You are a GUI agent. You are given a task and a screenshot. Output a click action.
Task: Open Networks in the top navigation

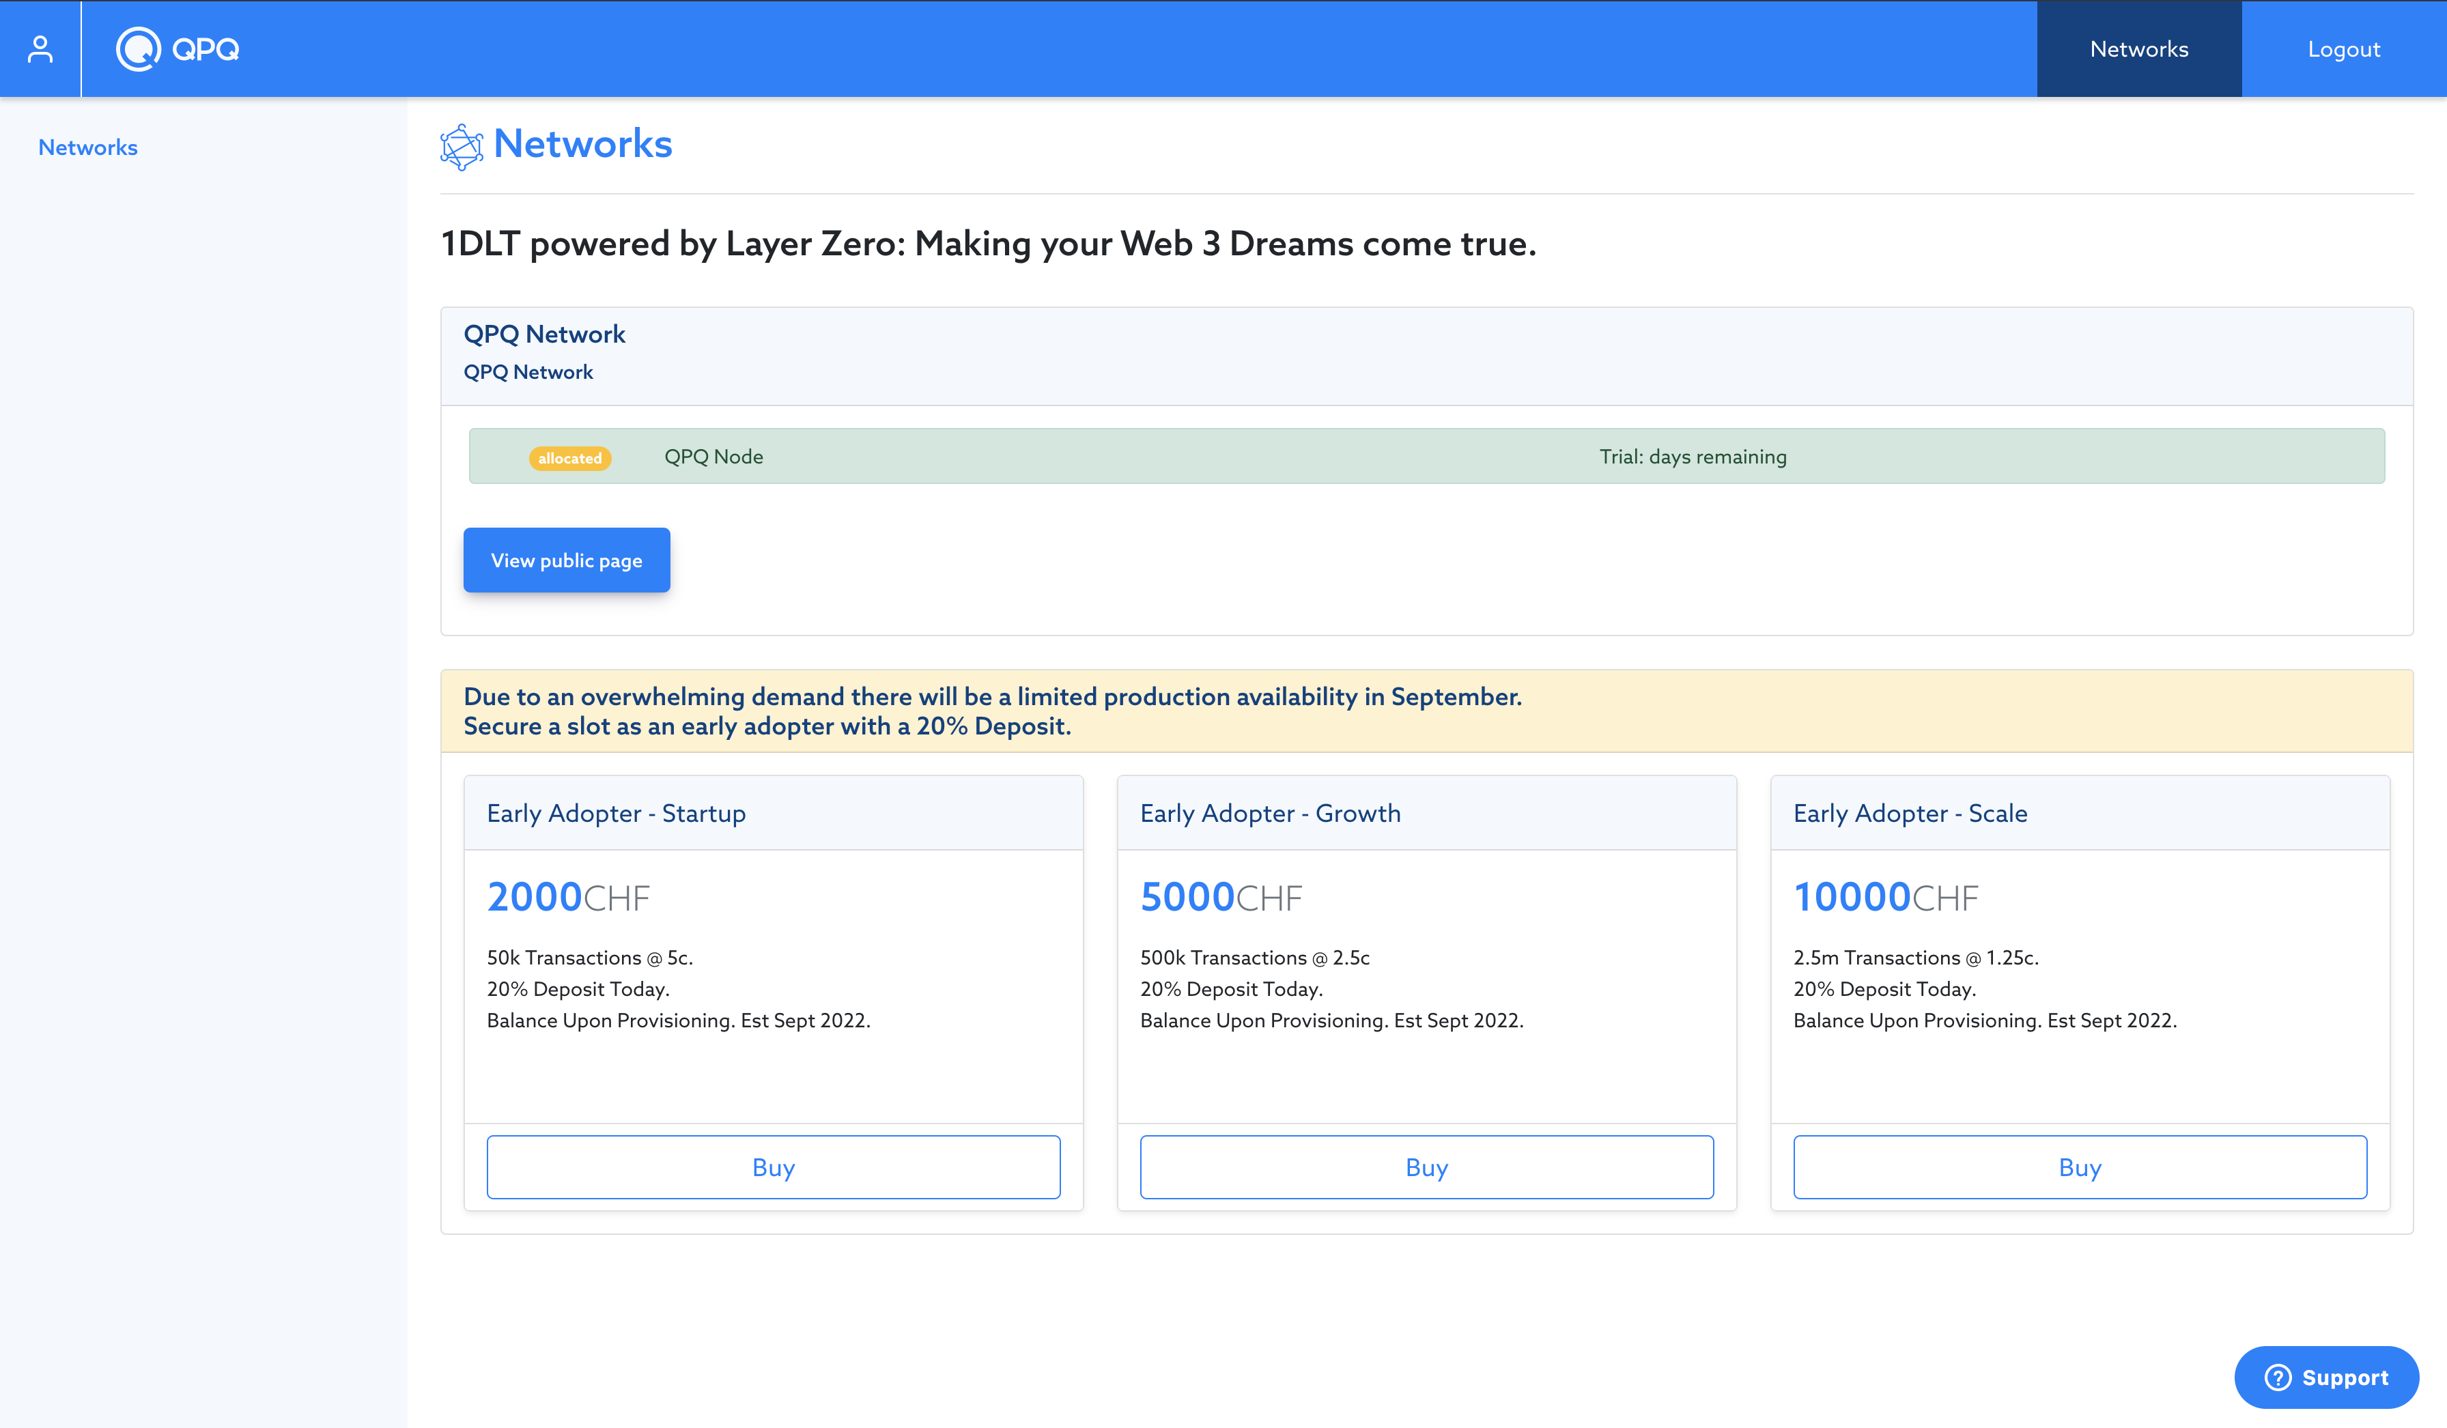pyautogui.click(x=2138, y=48)
